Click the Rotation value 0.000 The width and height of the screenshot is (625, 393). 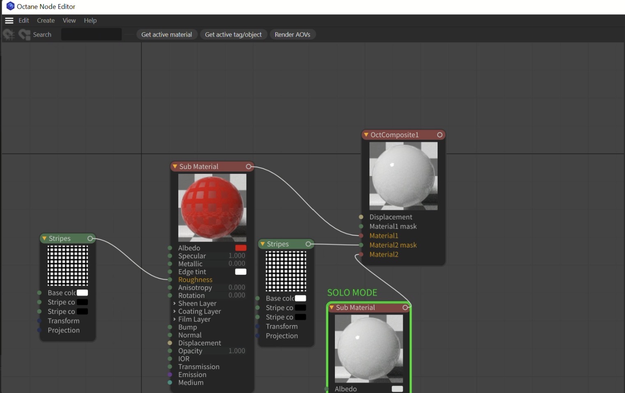pos(237,295)
